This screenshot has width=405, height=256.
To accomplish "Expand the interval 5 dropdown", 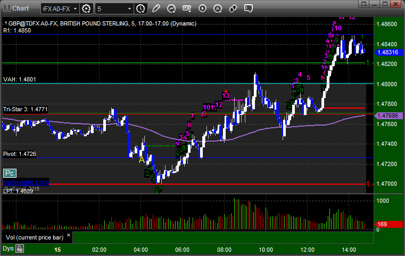I will [x=130, y=9].
